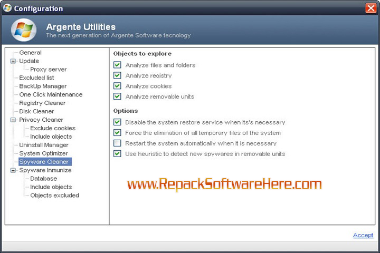Toggle Force elimination of temporary files
The image size is (380, 253).
pos(117,132)
